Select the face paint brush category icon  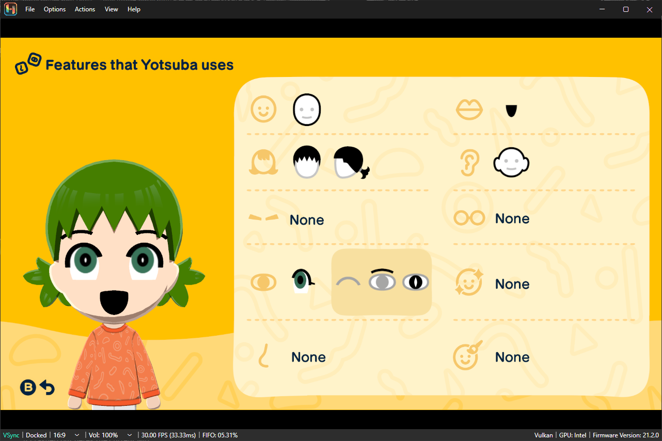(467, 355)
